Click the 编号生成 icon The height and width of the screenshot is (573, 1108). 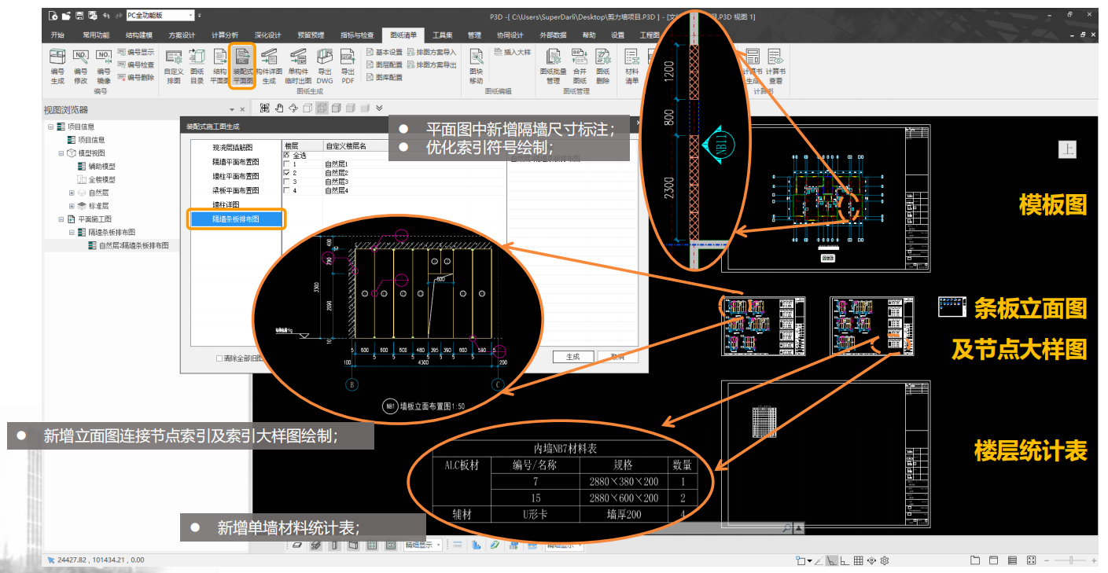tap(57, 65)
